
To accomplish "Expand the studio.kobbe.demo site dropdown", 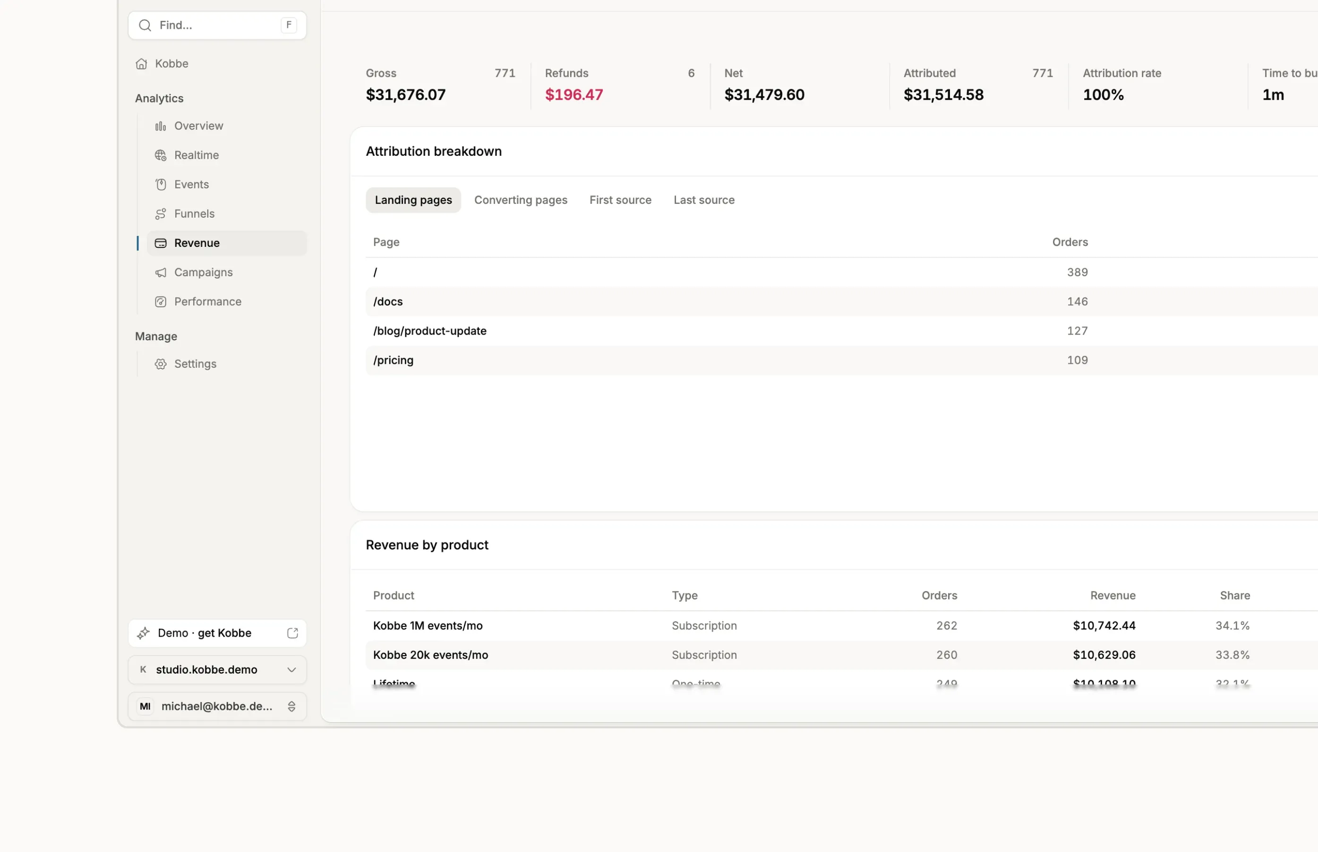I will pos(292,670).
